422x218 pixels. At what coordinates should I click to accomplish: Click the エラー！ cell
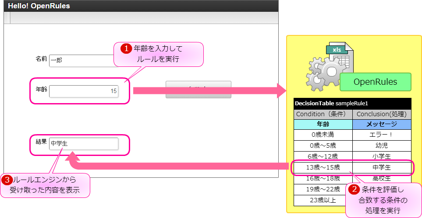[382, 135]
